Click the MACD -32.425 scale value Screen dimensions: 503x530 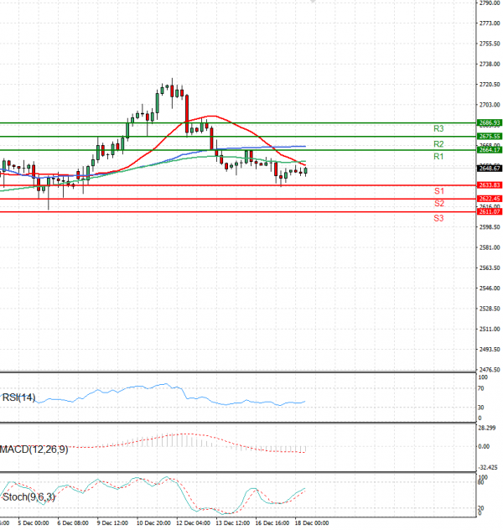(x=487, y=468)
